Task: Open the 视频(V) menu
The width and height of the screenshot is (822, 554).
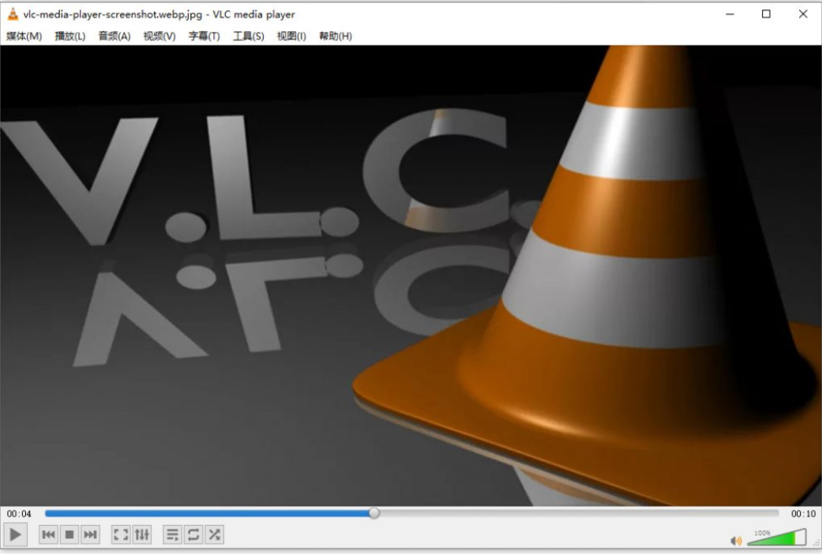Action: point(160,36)
